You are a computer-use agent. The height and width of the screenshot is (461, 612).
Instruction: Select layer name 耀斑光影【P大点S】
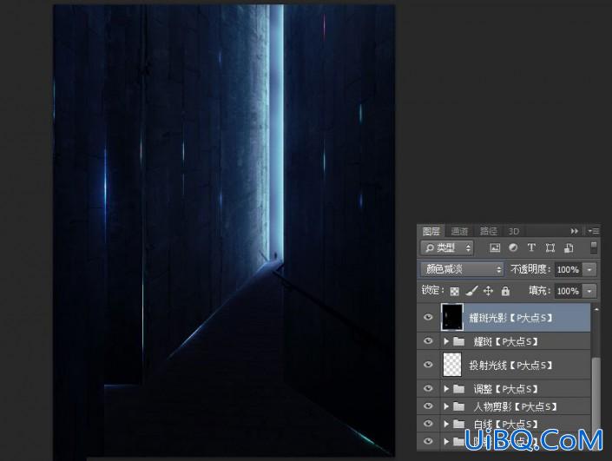coord(510,318)
